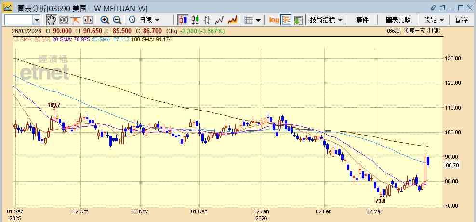
Task: Click the 03 Nov date axis label
Action: pyautogui.click(x=140, y=211)
